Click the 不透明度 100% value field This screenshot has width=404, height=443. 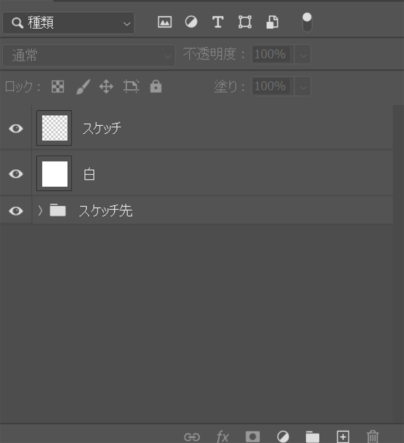tap(272, 54)
